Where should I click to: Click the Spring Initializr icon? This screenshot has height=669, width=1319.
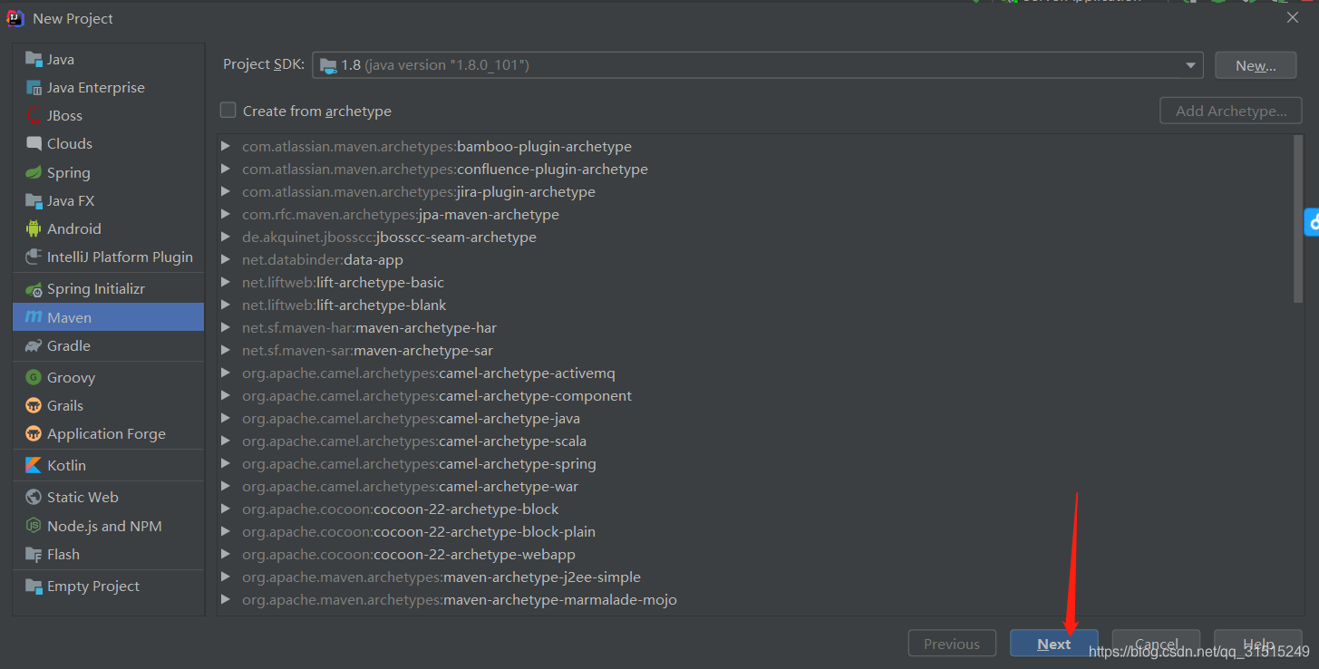tap(34, 289)
